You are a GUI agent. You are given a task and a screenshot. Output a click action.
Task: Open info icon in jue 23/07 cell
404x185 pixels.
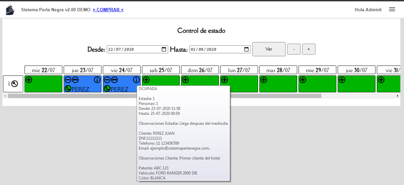(97, 80)
